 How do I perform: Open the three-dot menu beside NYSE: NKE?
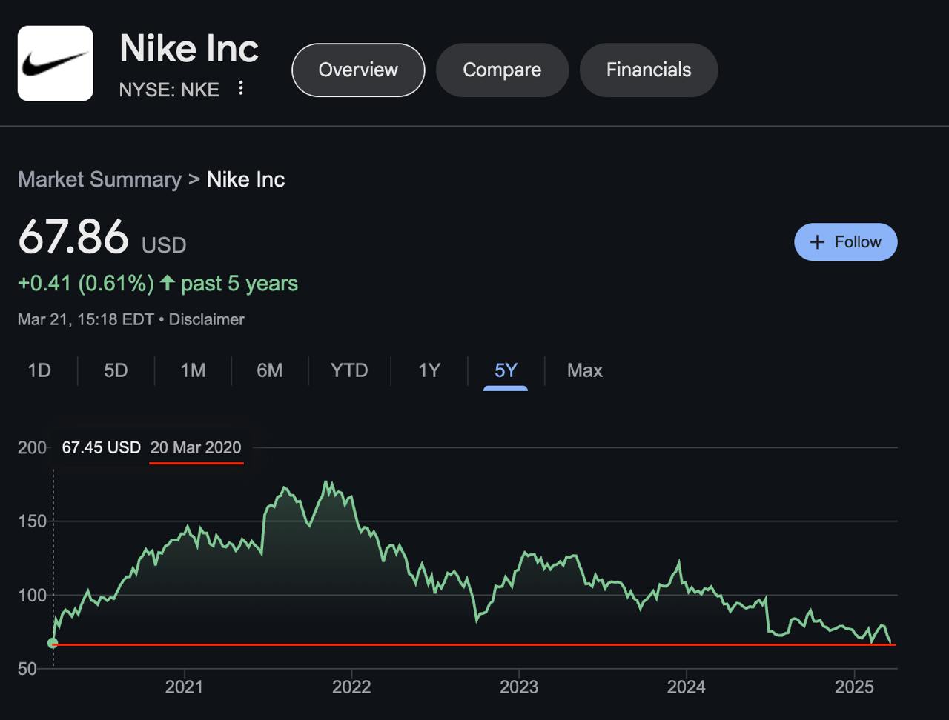(240, 88)
